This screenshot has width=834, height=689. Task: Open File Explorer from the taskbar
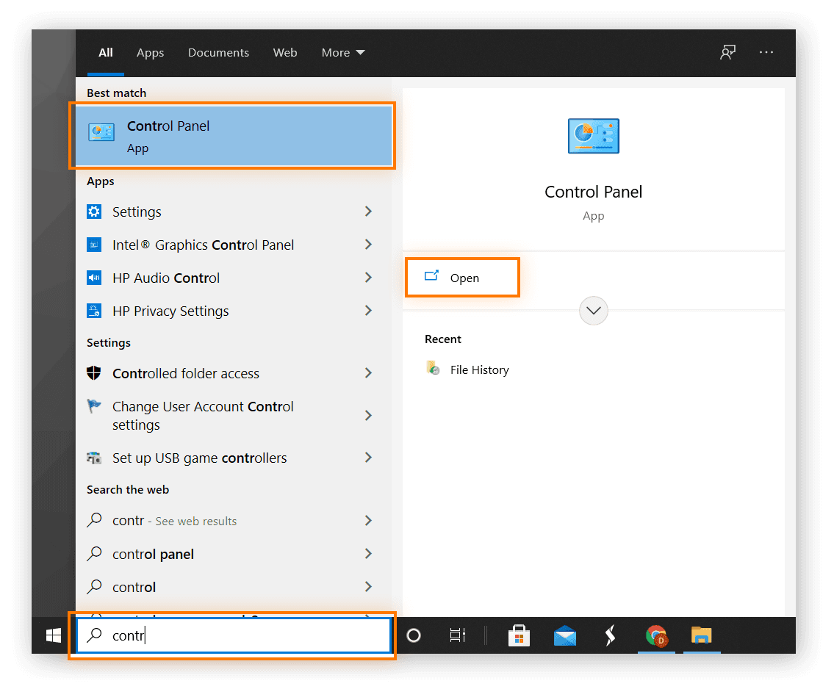click(x=702, y=635)
